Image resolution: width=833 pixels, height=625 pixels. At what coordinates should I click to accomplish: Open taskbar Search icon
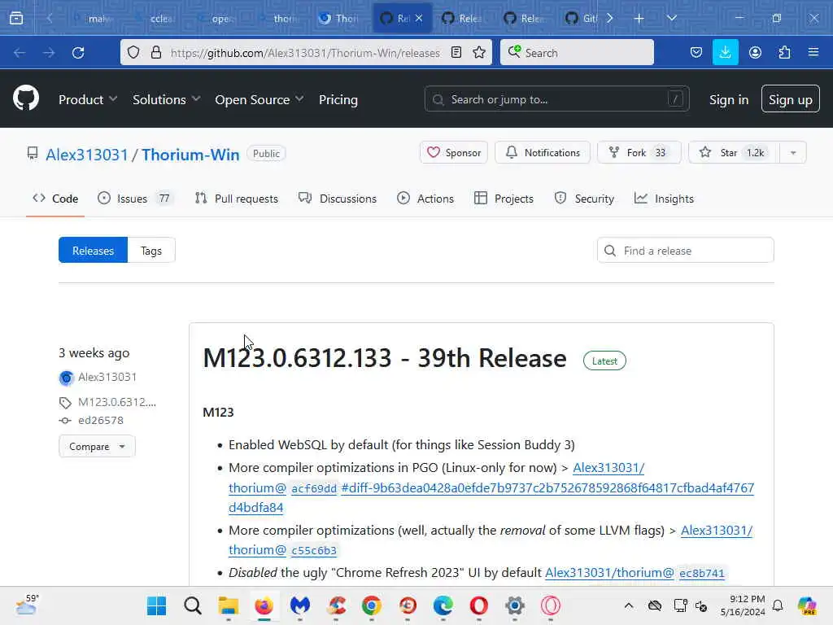192,605
